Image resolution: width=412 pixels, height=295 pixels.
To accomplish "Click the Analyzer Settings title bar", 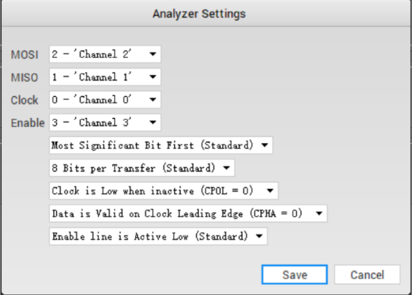I will pos(206,13).
